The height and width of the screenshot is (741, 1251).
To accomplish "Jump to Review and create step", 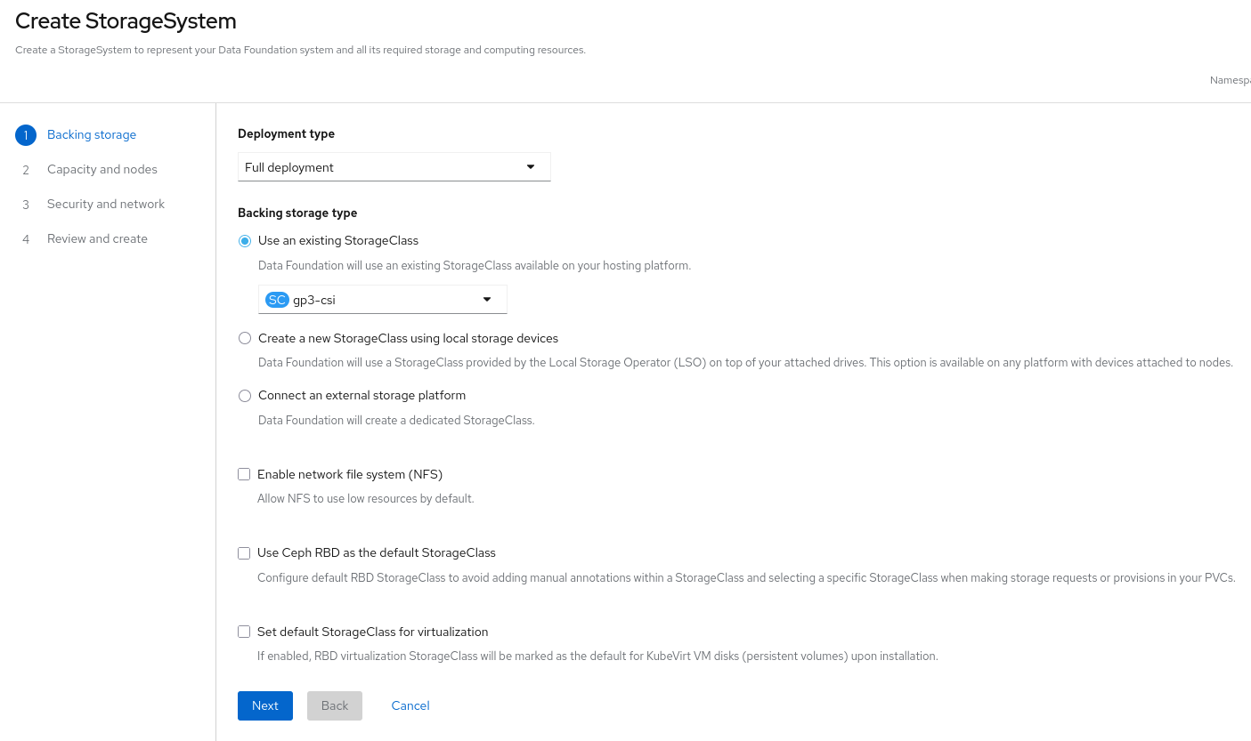I will 97,239.
